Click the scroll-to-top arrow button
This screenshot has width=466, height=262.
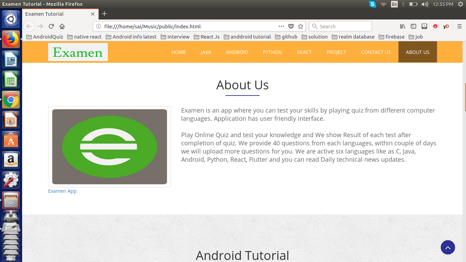coord(448,247)
